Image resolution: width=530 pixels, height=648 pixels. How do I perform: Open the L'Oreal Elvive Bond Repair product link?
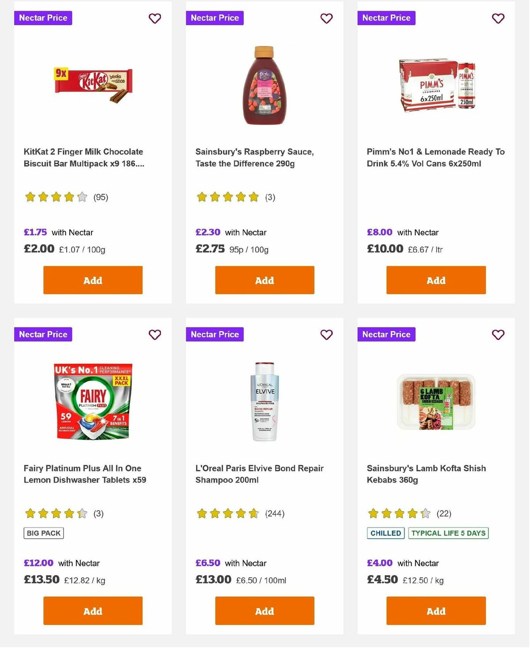(259, 474)
